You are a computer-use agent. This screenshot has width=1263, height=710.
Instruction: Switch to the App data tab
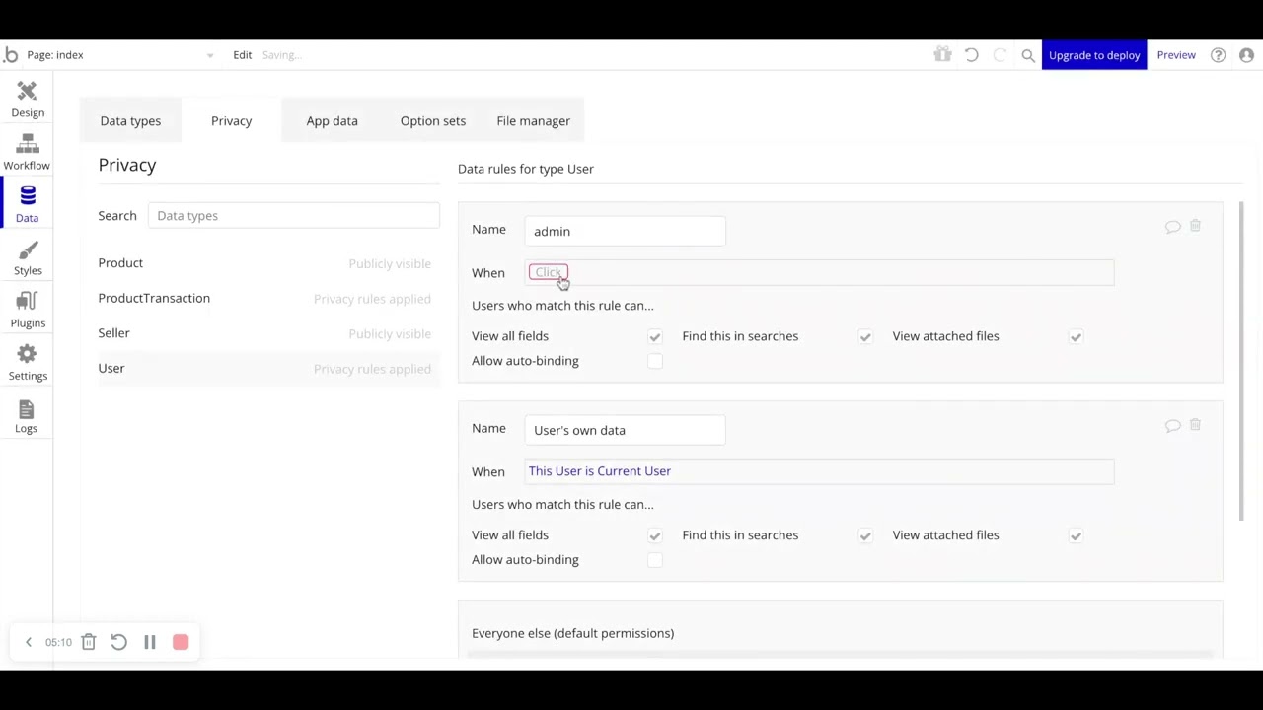(332, 120)
